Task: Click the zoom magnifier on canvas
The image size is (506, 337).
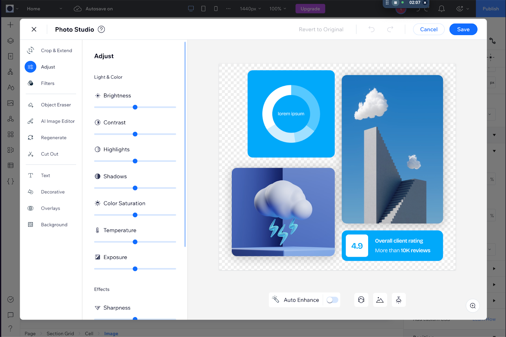Action: [x=472, y=306]
